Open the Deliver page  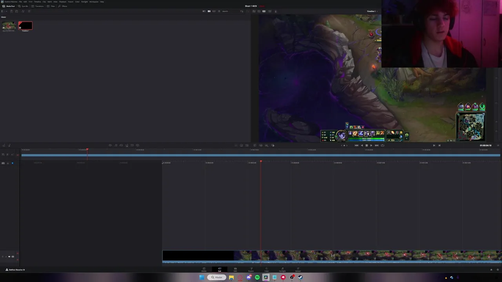(x=298, y=270)
